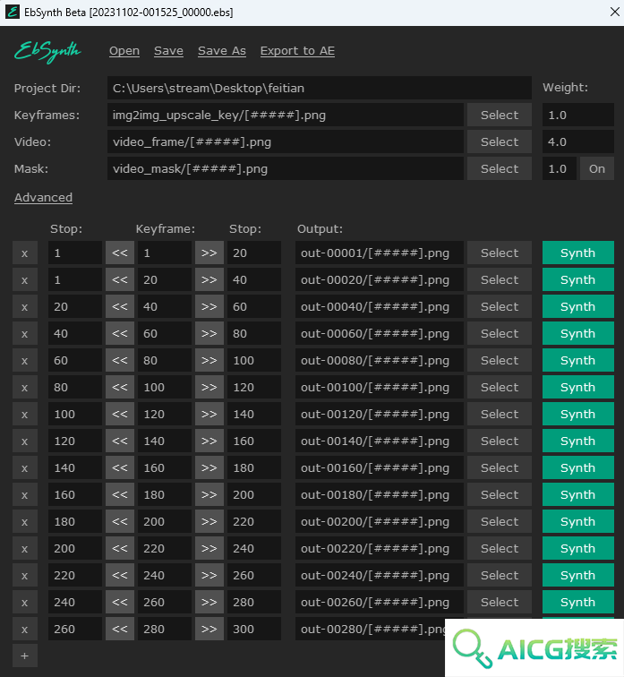Click >> on the keyframe 260 row
The height and width of the screenshot is (677, 624).
coord(209,602)
